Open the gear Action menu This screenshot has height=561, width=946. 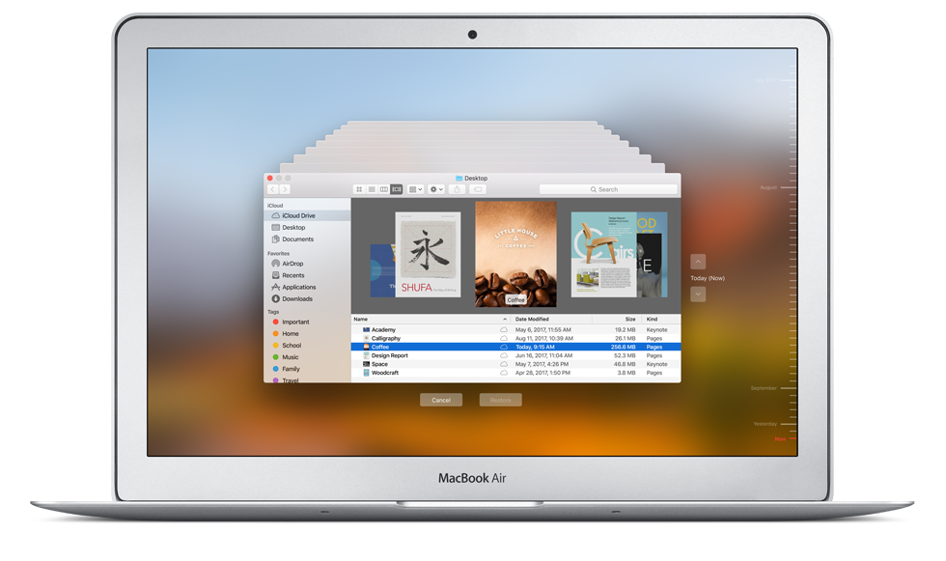tap(437, 189)
